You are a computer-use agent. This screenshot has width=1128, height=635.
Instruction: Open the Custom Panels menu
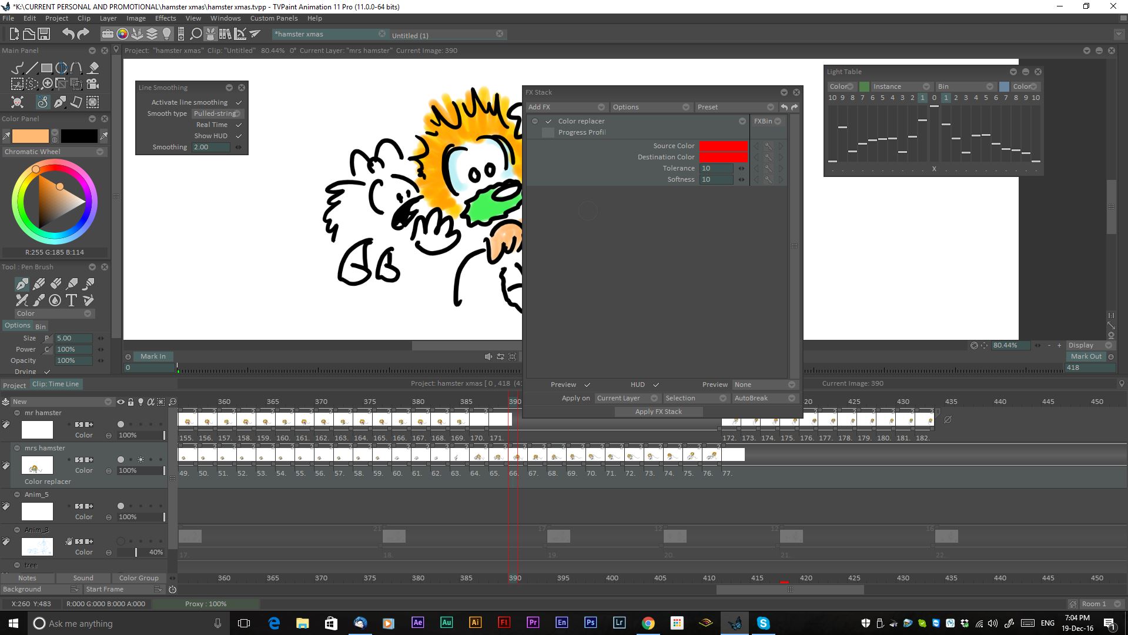click(x=274, y=18)
